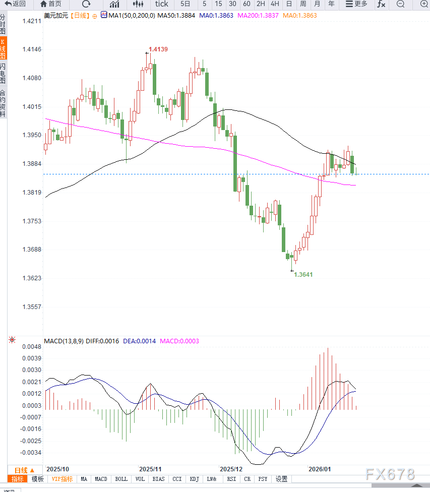Go to 首页 home page
This screenshot has height=492, width=430.
pos(51,4)
